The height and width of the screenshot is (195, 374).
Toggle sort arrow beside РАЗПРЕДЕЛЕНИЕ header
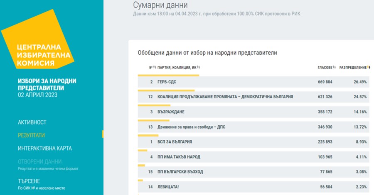[369, 67]
